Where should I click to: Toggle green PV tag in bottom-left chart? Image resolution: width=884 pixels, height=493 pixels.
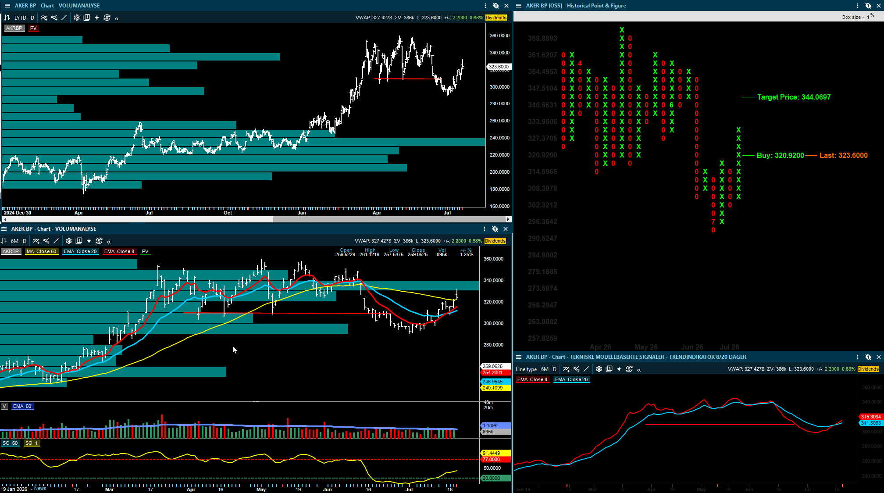click(x=146, y=251)
